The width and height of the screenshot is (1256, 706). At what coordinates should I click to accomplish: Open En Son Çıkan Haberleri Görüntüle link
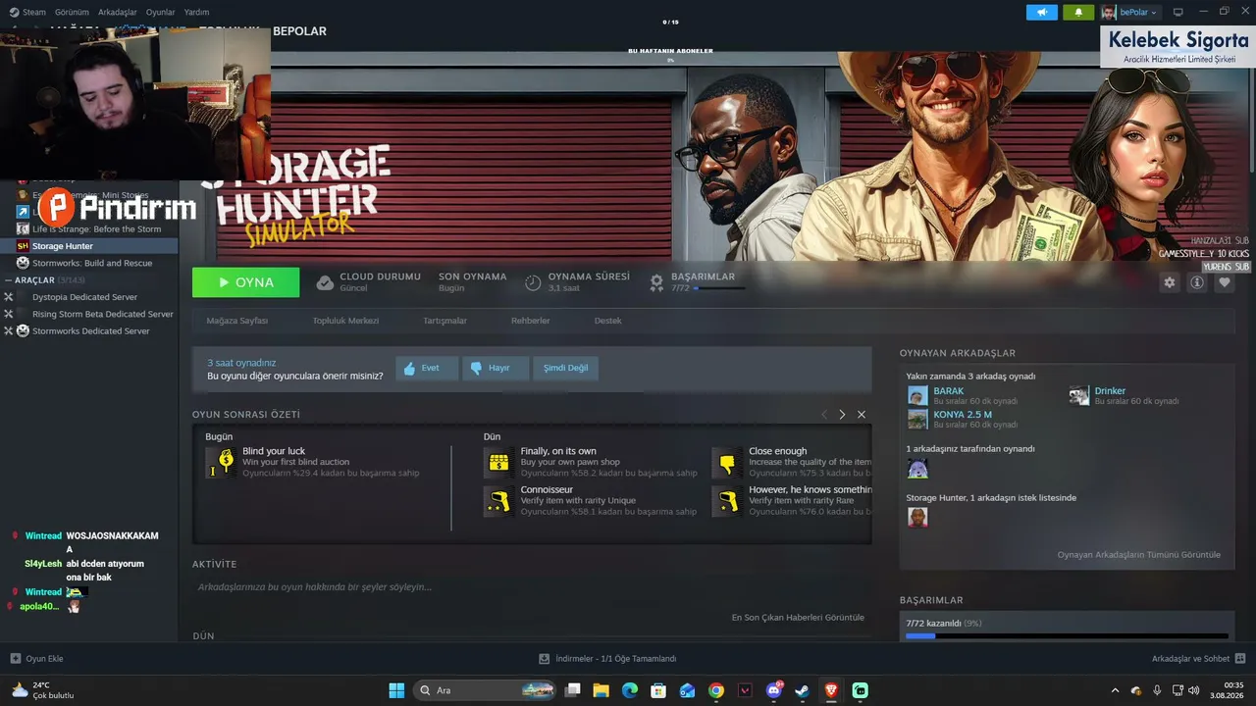point(798,618)
